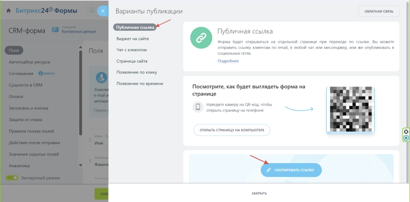The image size is (410, 202).
Task: Go to Сущности в CRM
Action: pyautogui.click(x=25, y=85)
